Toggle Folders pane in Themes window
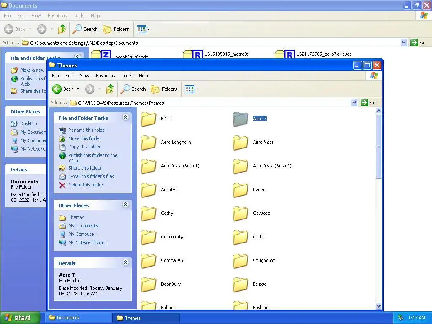 click(164, 89)
